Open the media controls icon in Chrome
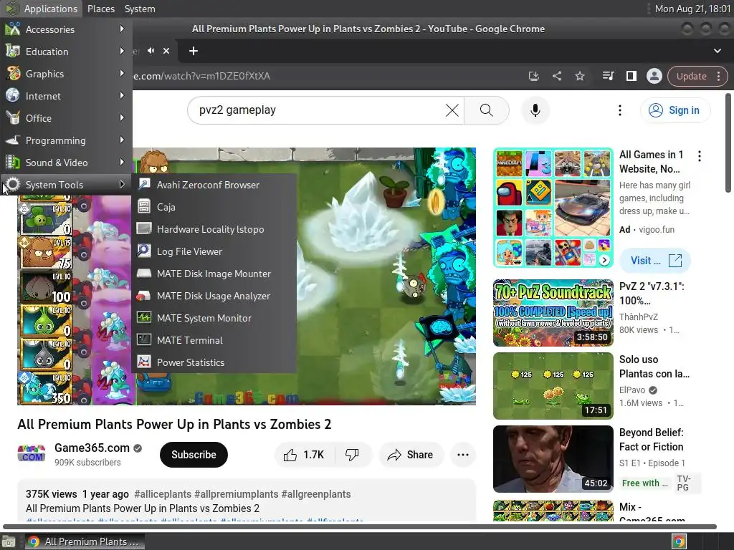The image size is (734, 550). coord(608,76)
